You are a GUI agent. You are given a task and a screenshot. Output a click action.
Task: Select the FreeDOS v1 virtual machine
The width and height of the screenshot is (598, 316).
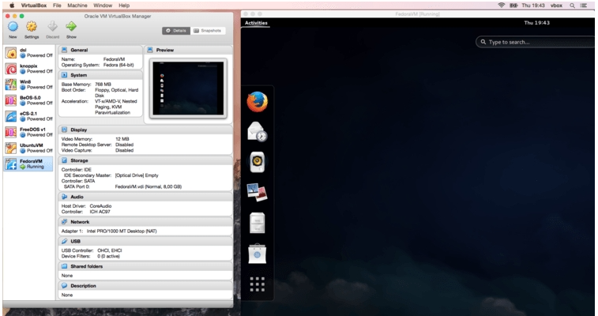pos(29,132)
